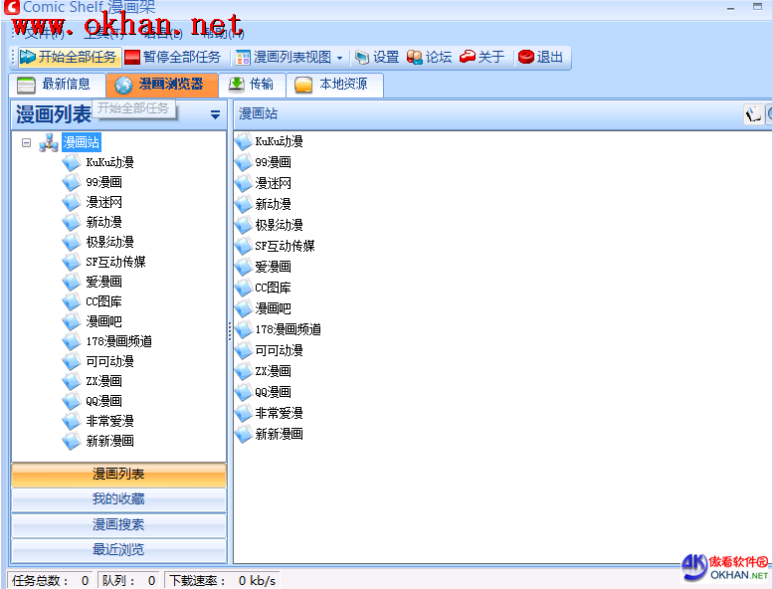Pause all tasks with 暂停全部任务
773x589 pixels.
point(172,57)
